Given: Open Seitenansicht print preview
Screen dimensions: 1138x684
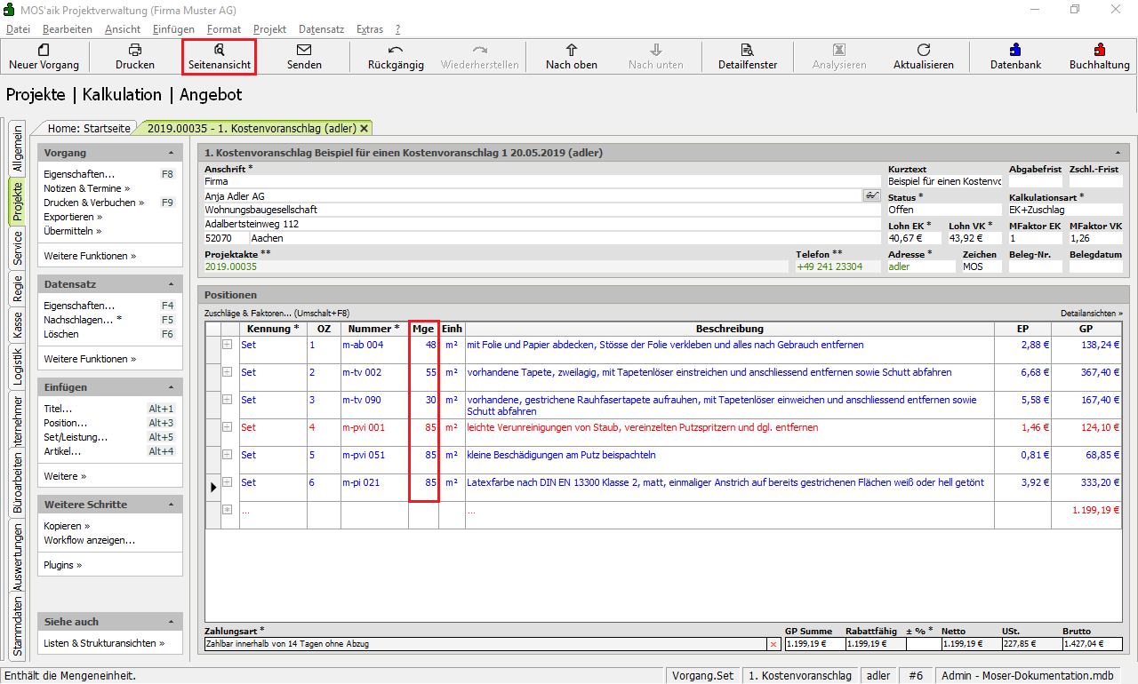Looking at the screenshot, I should tap(220, 50).
